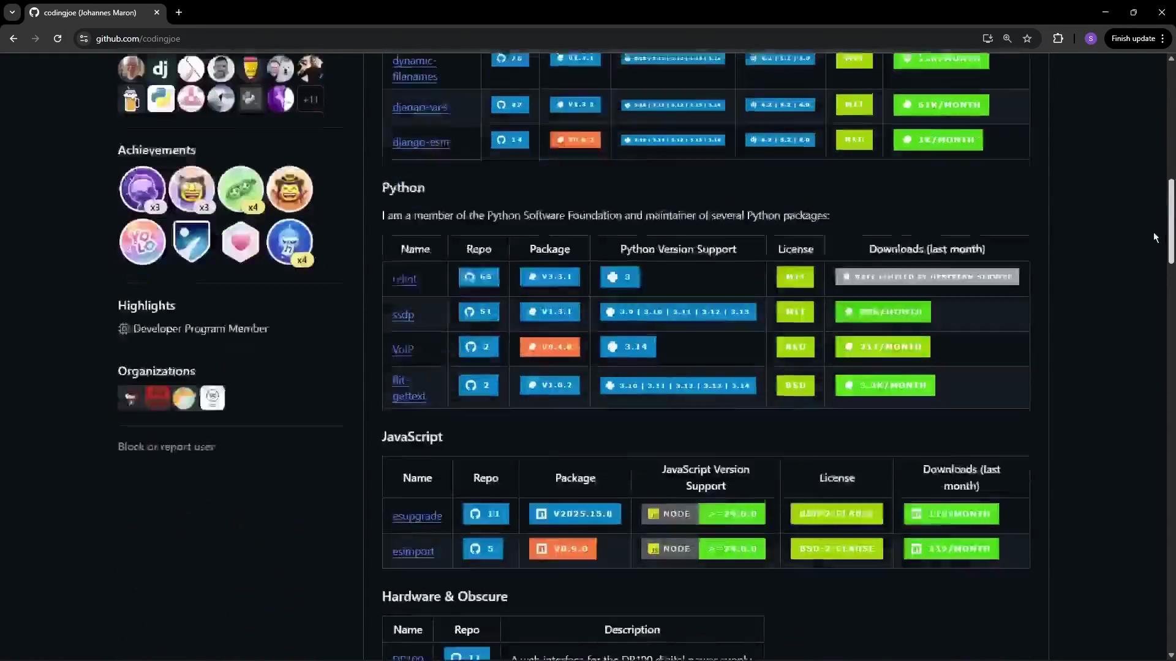
Task: Click the YOLO achievement badge
Action: (x=142, y=242)
